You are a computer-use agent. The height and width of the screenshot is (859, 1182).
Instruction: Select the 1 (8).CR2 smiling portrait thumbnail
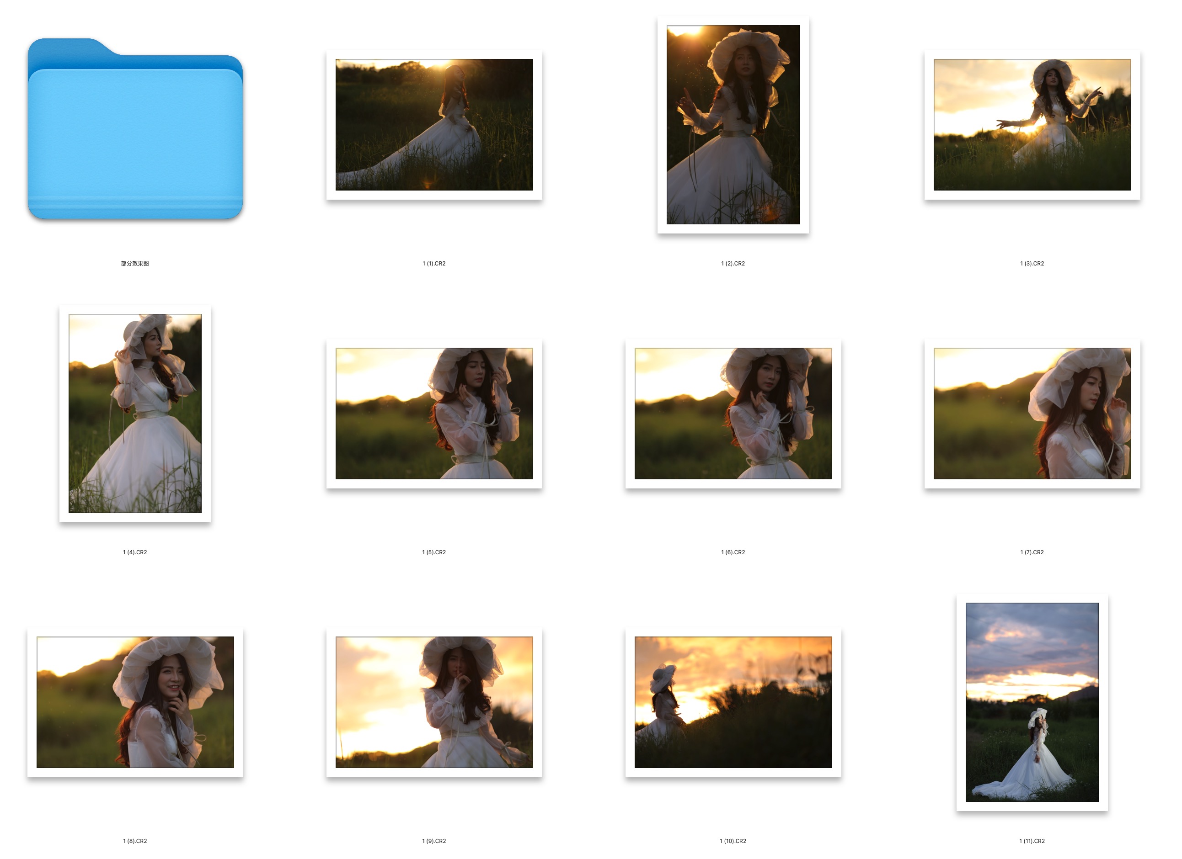[x=135, y=702]
